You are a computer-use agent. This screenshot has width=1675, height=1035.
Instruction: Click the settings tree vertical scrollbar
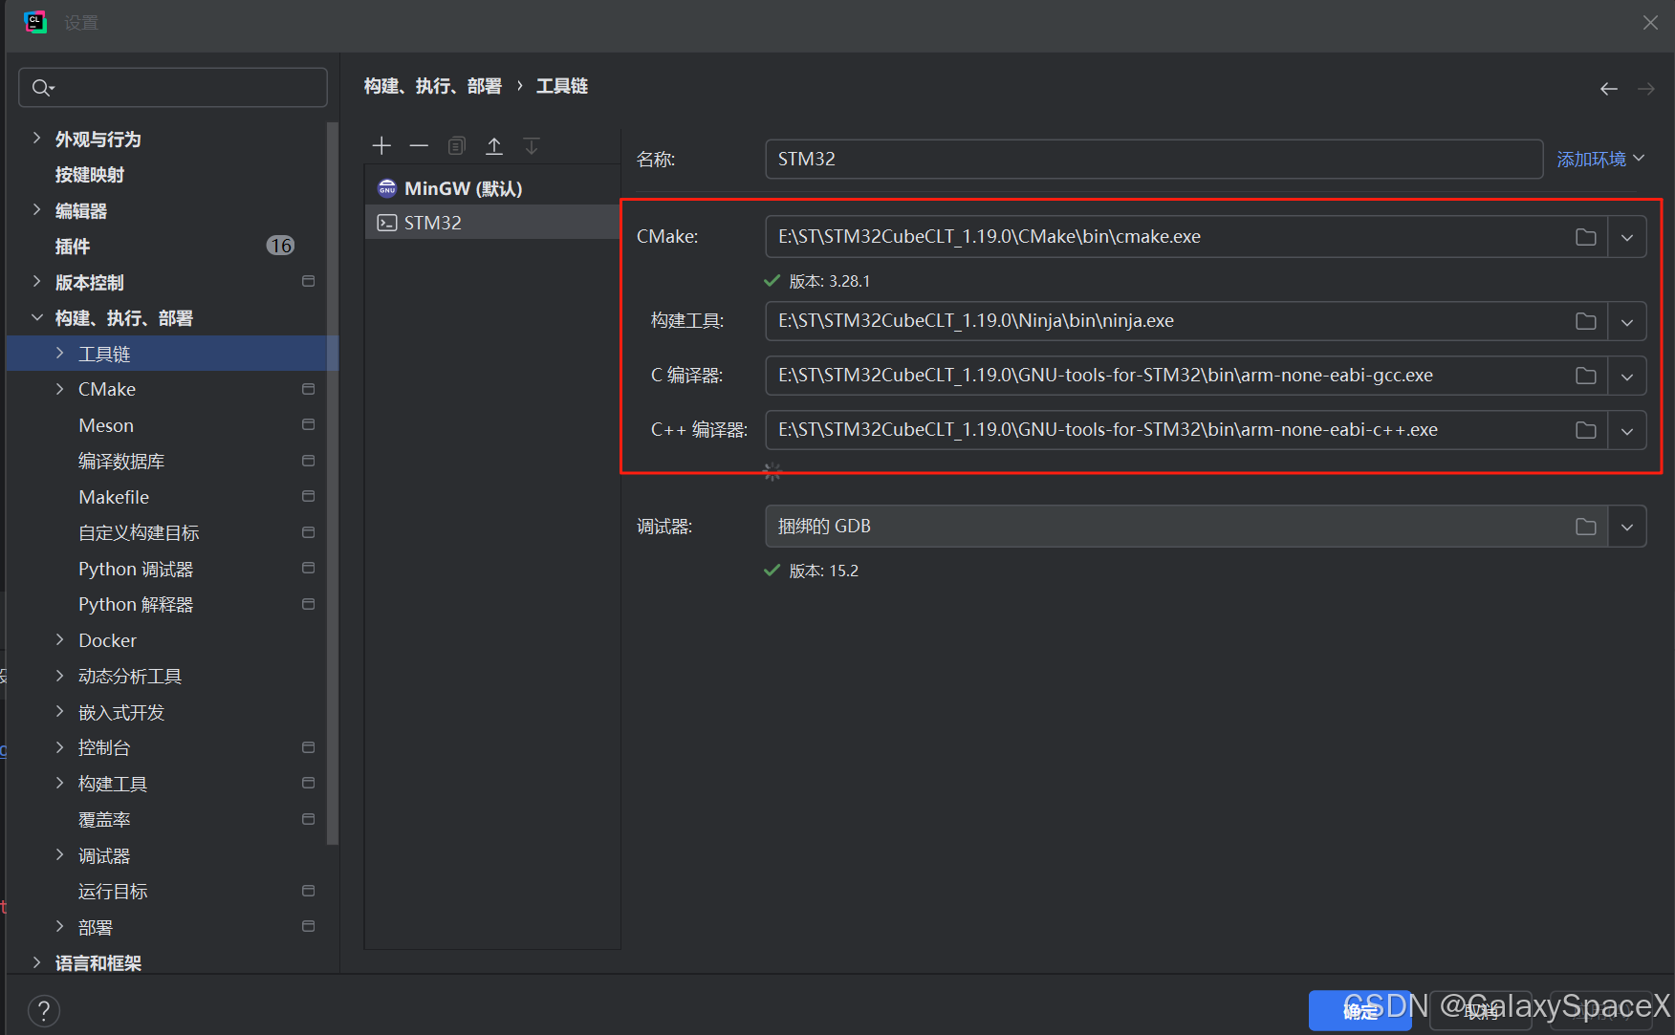tap(333, 484)
